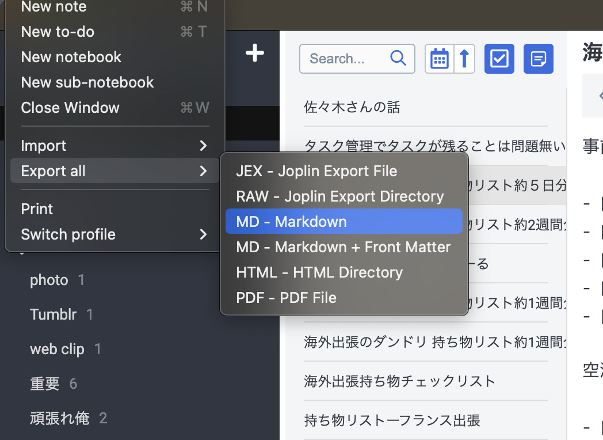This screenshot has height=440, width=603.
Task: Select MD - Markdown export option
Action: 344,222
